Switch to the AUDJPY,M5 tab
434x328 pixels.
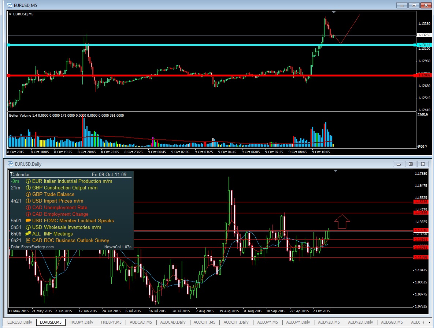(x=267, y=322)
